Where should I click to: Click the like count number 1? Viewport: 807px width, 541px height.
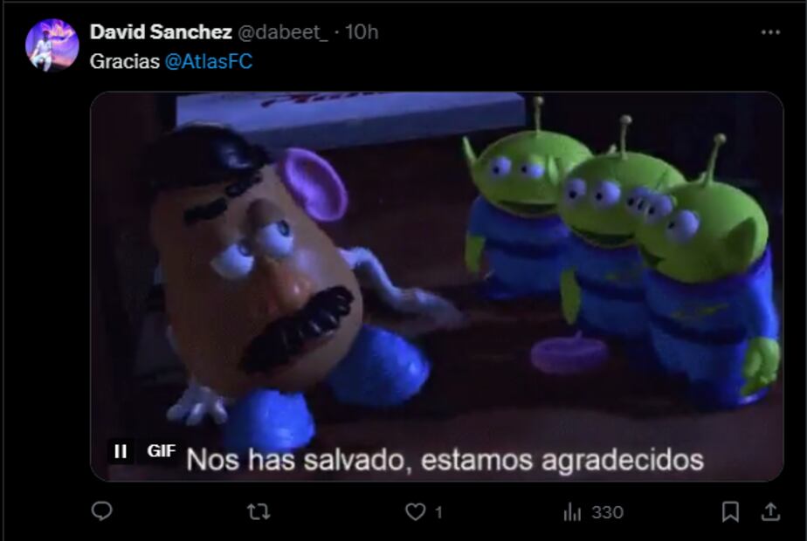click(438, 512)
